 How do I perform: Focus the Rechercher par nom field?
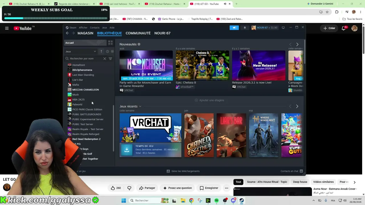click(86, 59)
